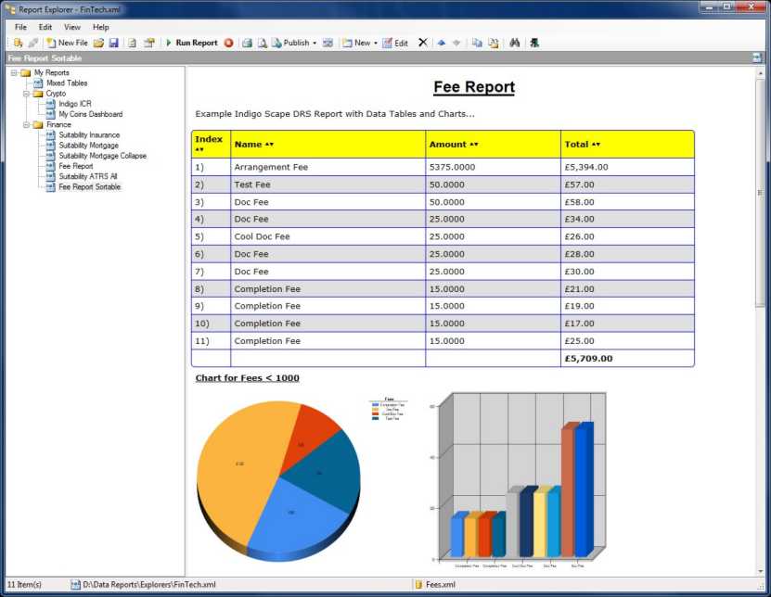Open the New dropdown arrow
Viewport: 771px width, 597px height.
[x=376, y=43]
